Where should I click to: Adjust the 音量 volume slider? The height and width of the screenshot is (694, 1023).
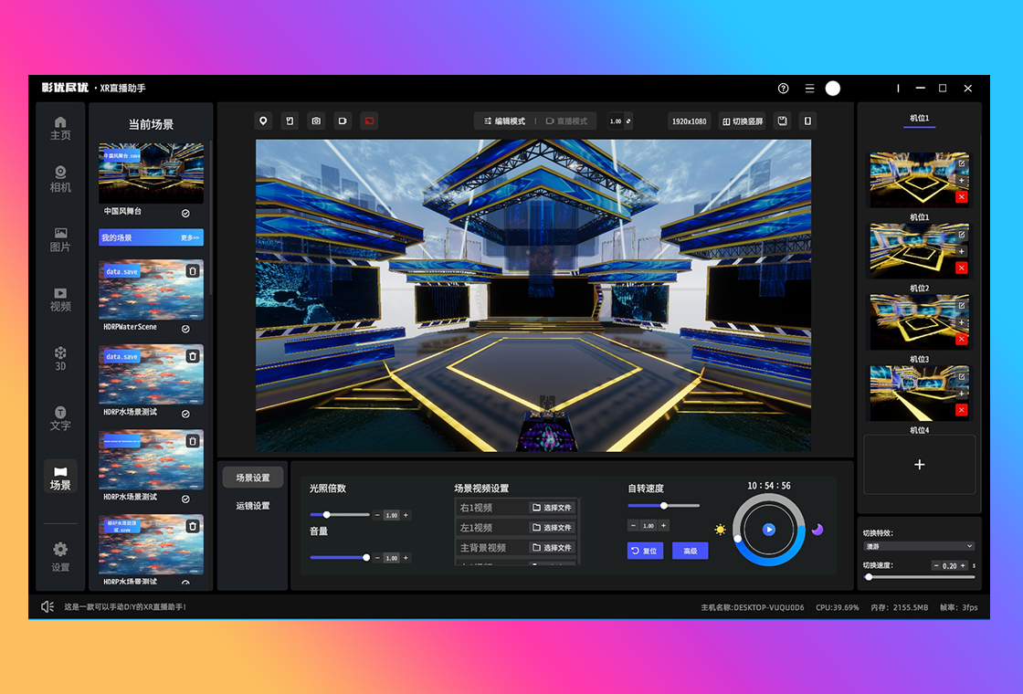click(340, 558)
